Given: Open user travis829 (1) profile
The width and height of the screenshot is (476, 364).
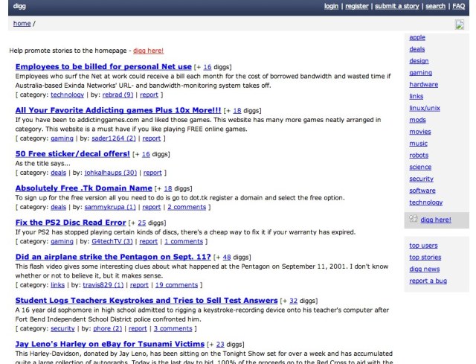Looking at the screenshot, I should [103, 285].
